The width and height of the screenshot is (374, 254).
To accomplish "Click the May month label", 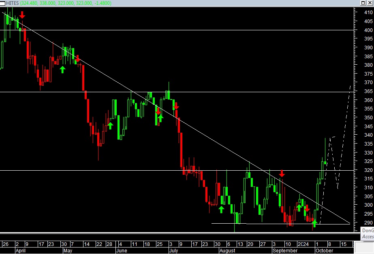I will [68, 251].
